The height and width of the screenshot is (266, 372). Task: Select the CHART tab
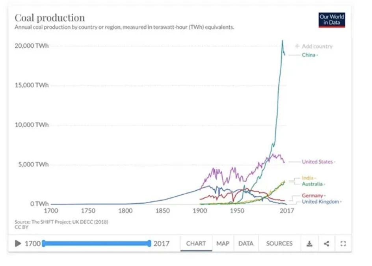(x=196, y=244)
